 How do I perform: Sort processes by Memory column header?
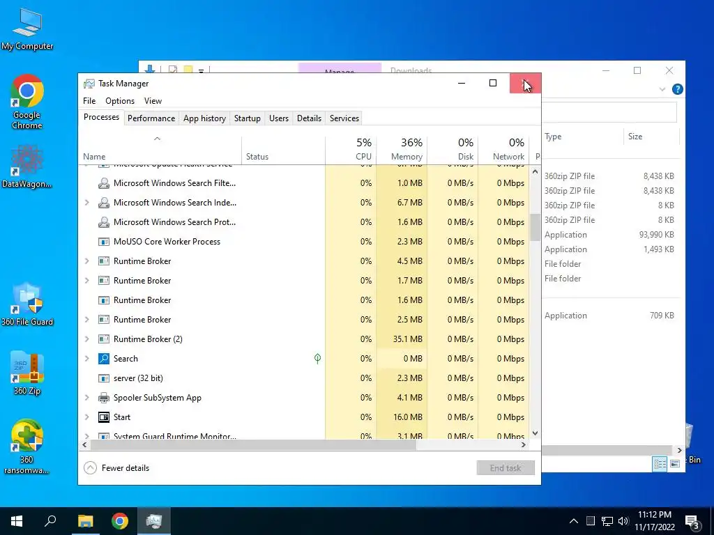[402, 149]
